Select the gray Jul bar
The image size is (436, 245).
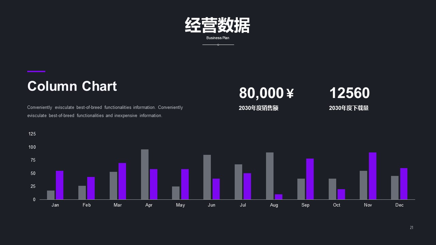pyautogui.click(x=238, y=182)
